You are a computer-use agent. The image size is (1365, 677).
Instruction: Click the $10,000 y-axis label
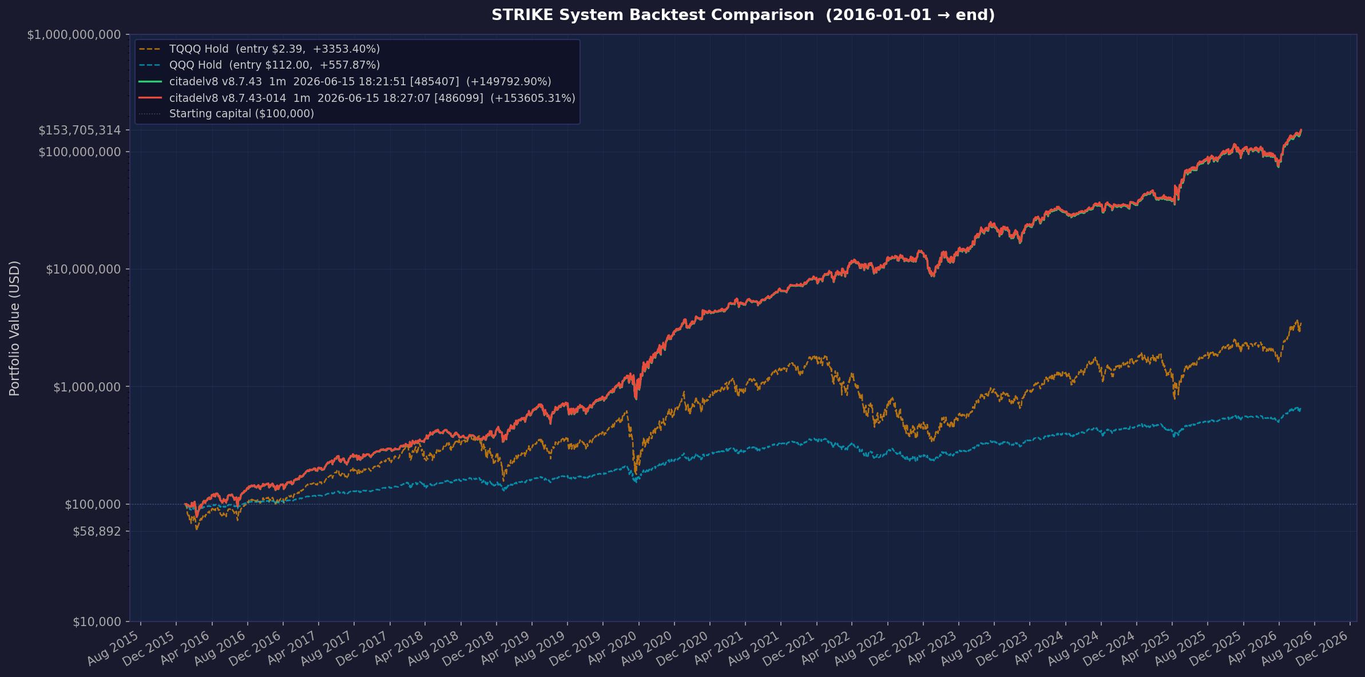click(97, 621)
